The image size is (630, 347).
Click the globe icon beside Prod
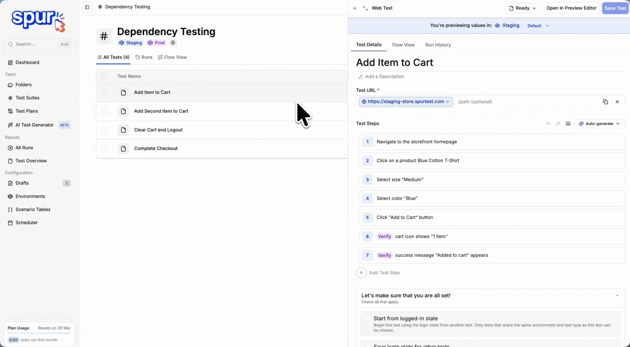pyautogui.click(x=173, y=43)
